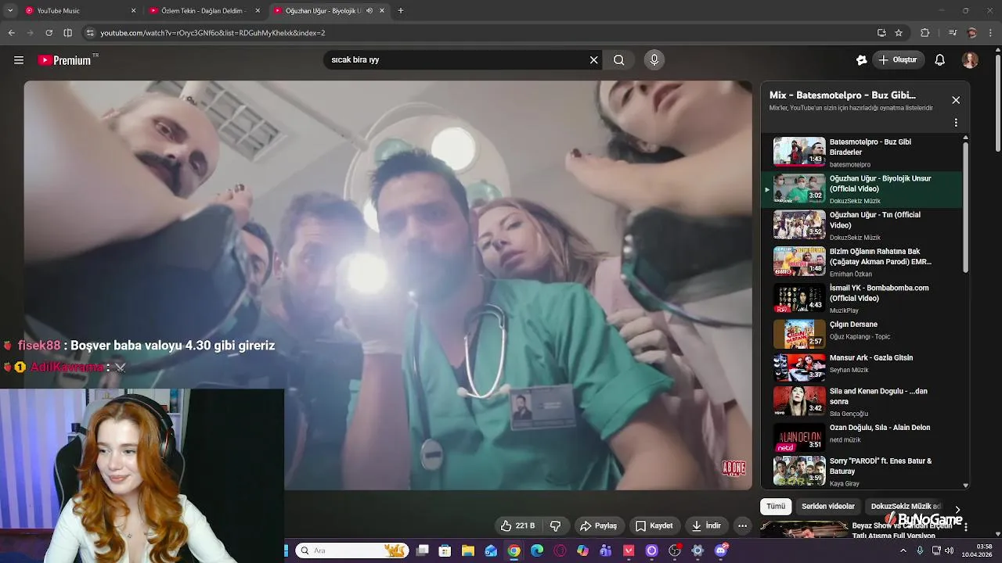Viewport: 1002px width, 563px height.
Task: Close the Oğuzhan Uğur - Biyolojik tab
Action: (x=382, y=11)
